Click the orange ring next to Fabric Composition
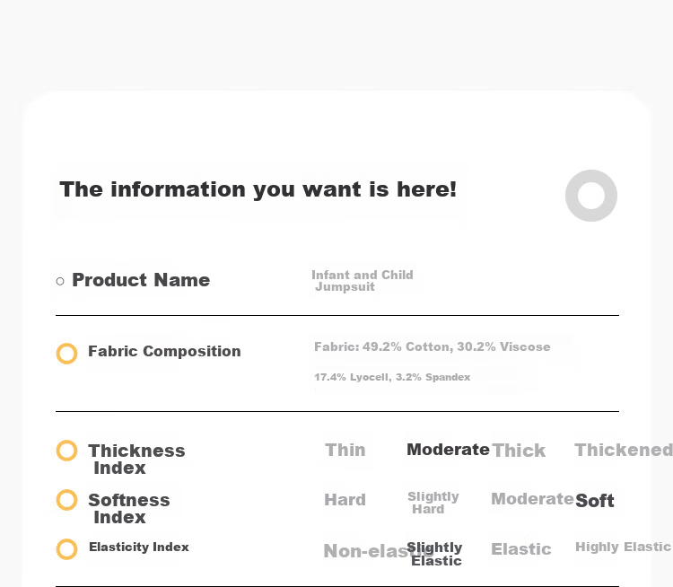This screenshot has width=673, height=587. [67, 354]
